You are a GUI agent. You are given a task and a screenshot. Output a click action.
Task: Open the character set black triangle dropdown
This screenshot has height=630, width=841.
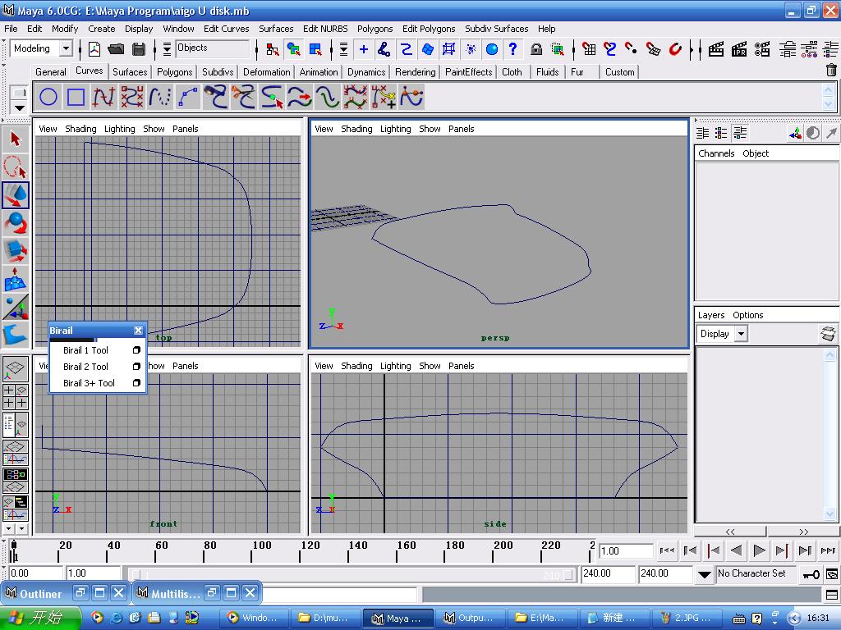point(704,575)
